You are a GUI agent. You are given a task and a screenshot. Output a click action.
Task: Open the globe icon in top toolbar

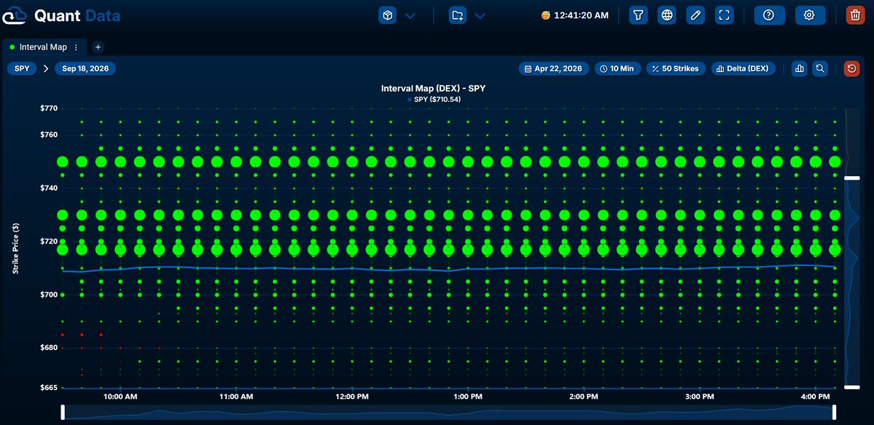pyautogui.click(x=666, y=15)
